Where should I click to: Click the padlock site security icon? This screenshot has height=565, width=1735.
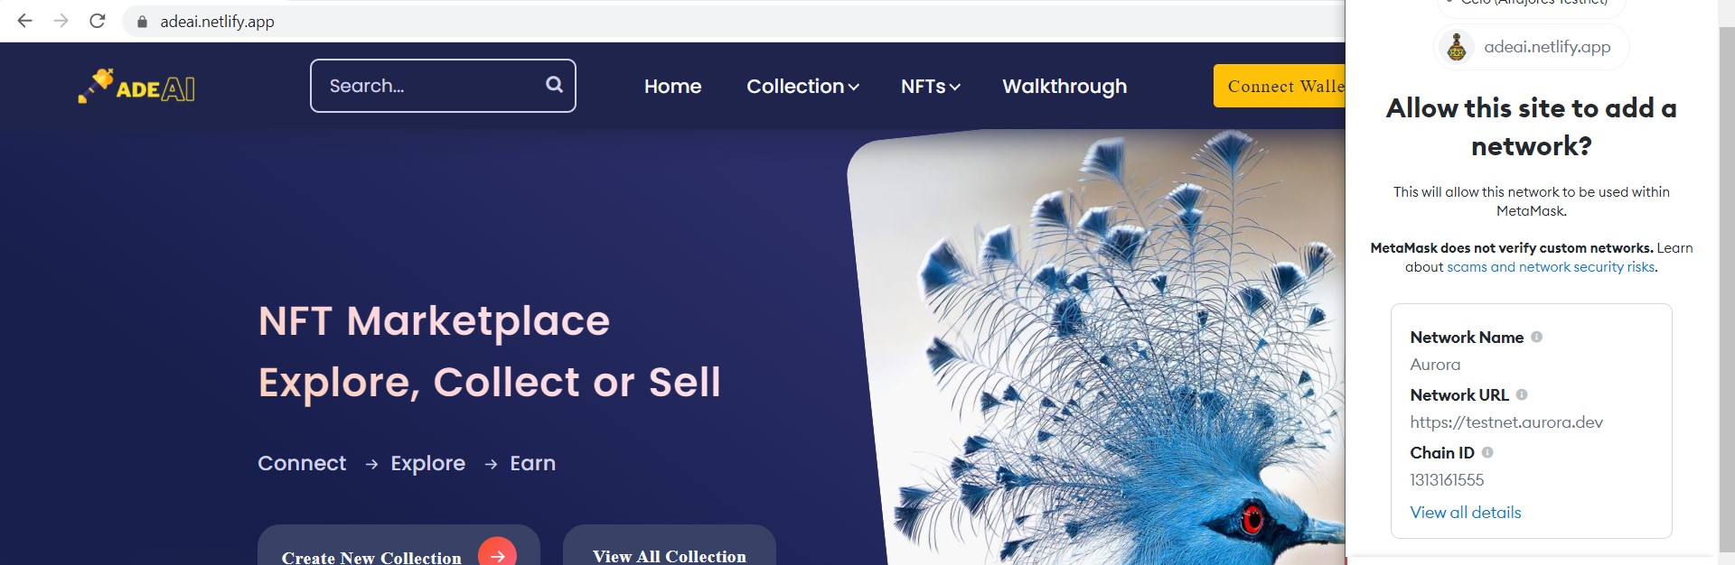(142, 22)
